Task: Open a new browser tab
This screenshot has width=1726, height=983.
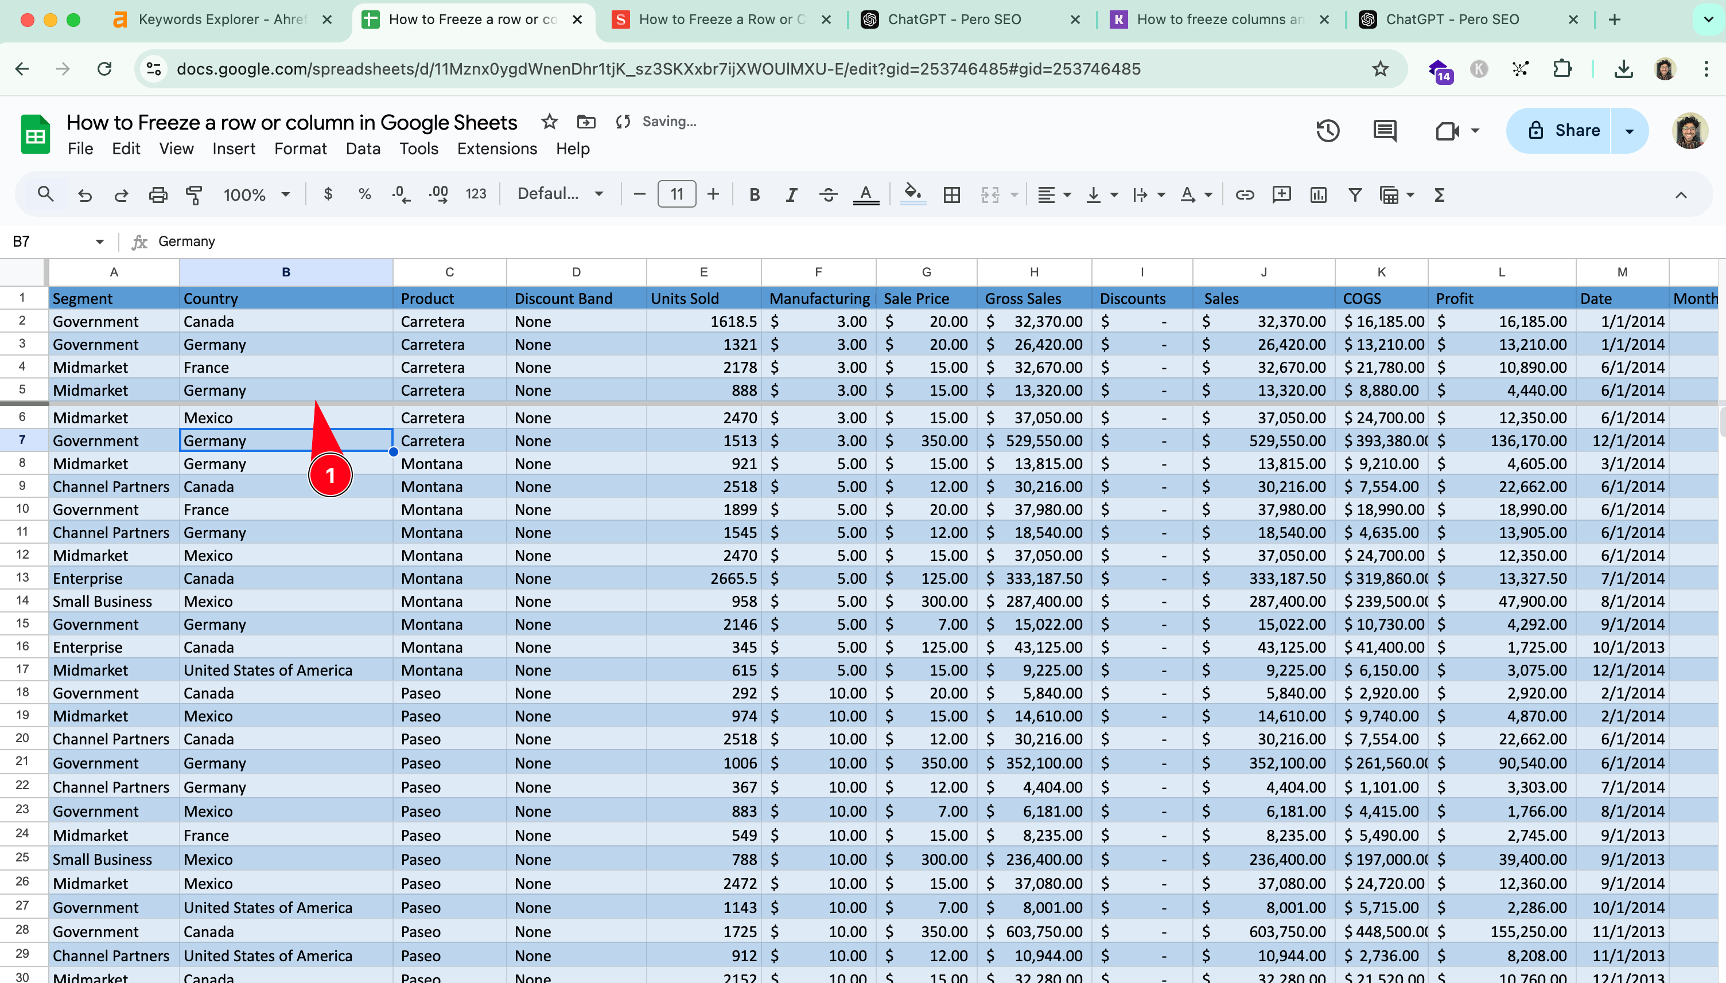Action: point(1615,19)
